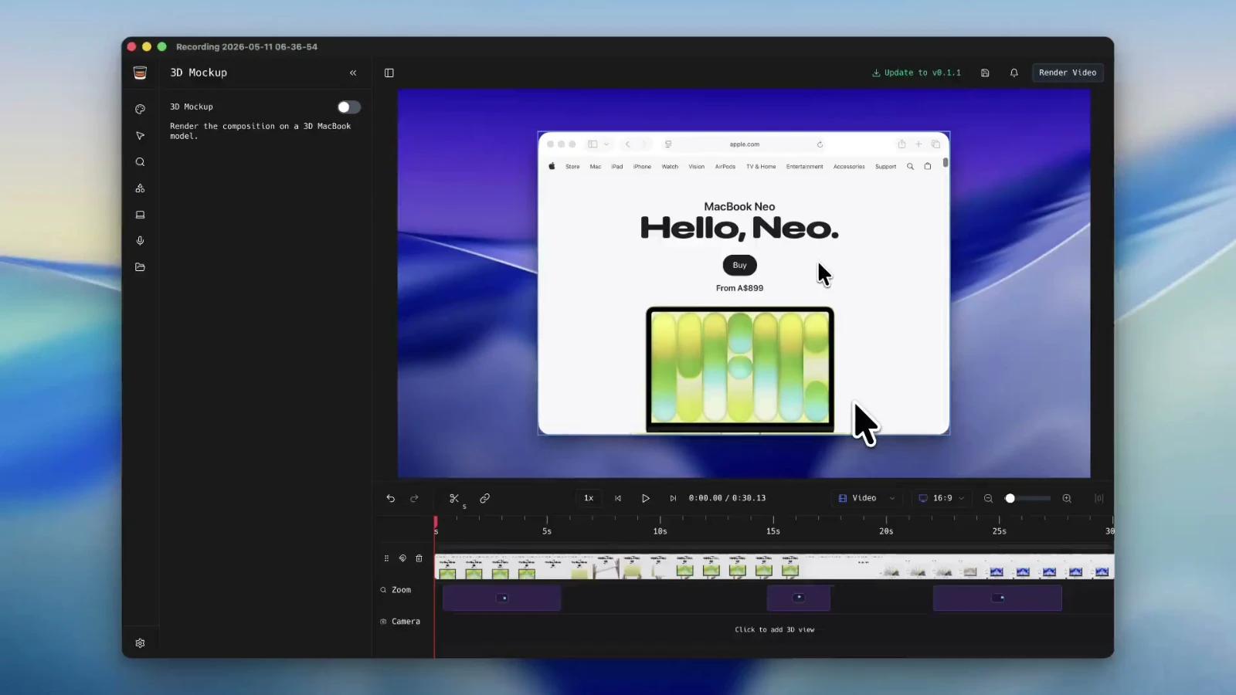Redo the last edit

tap(414, 499)
